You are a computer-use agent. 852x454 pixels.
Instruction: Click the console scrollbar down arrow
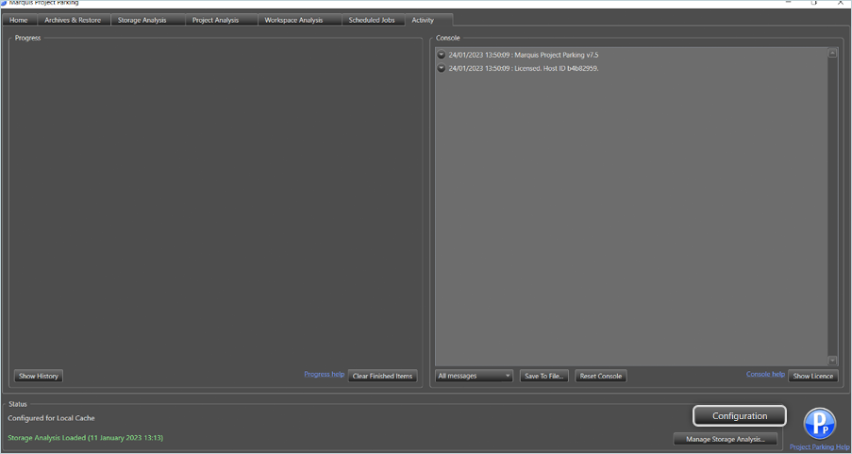pos(832,361)
